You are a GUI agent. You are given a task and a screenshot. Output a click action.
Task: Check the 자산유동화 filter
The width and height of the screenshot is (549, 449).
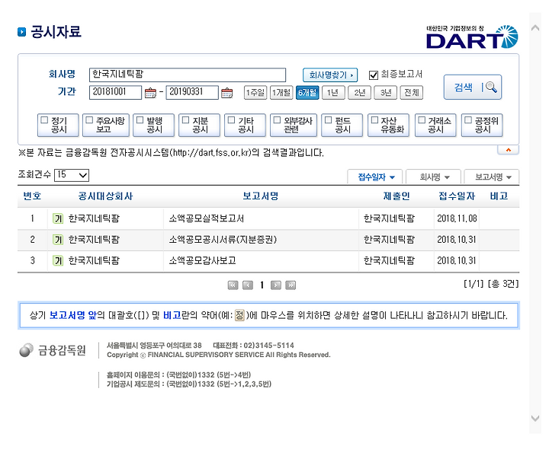pos(374,120)
